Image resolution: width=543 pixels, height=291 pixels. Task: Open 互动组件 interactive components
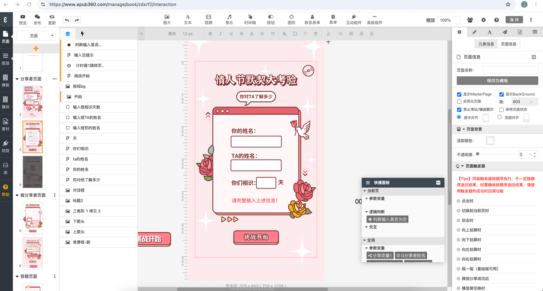click(354, 19)
